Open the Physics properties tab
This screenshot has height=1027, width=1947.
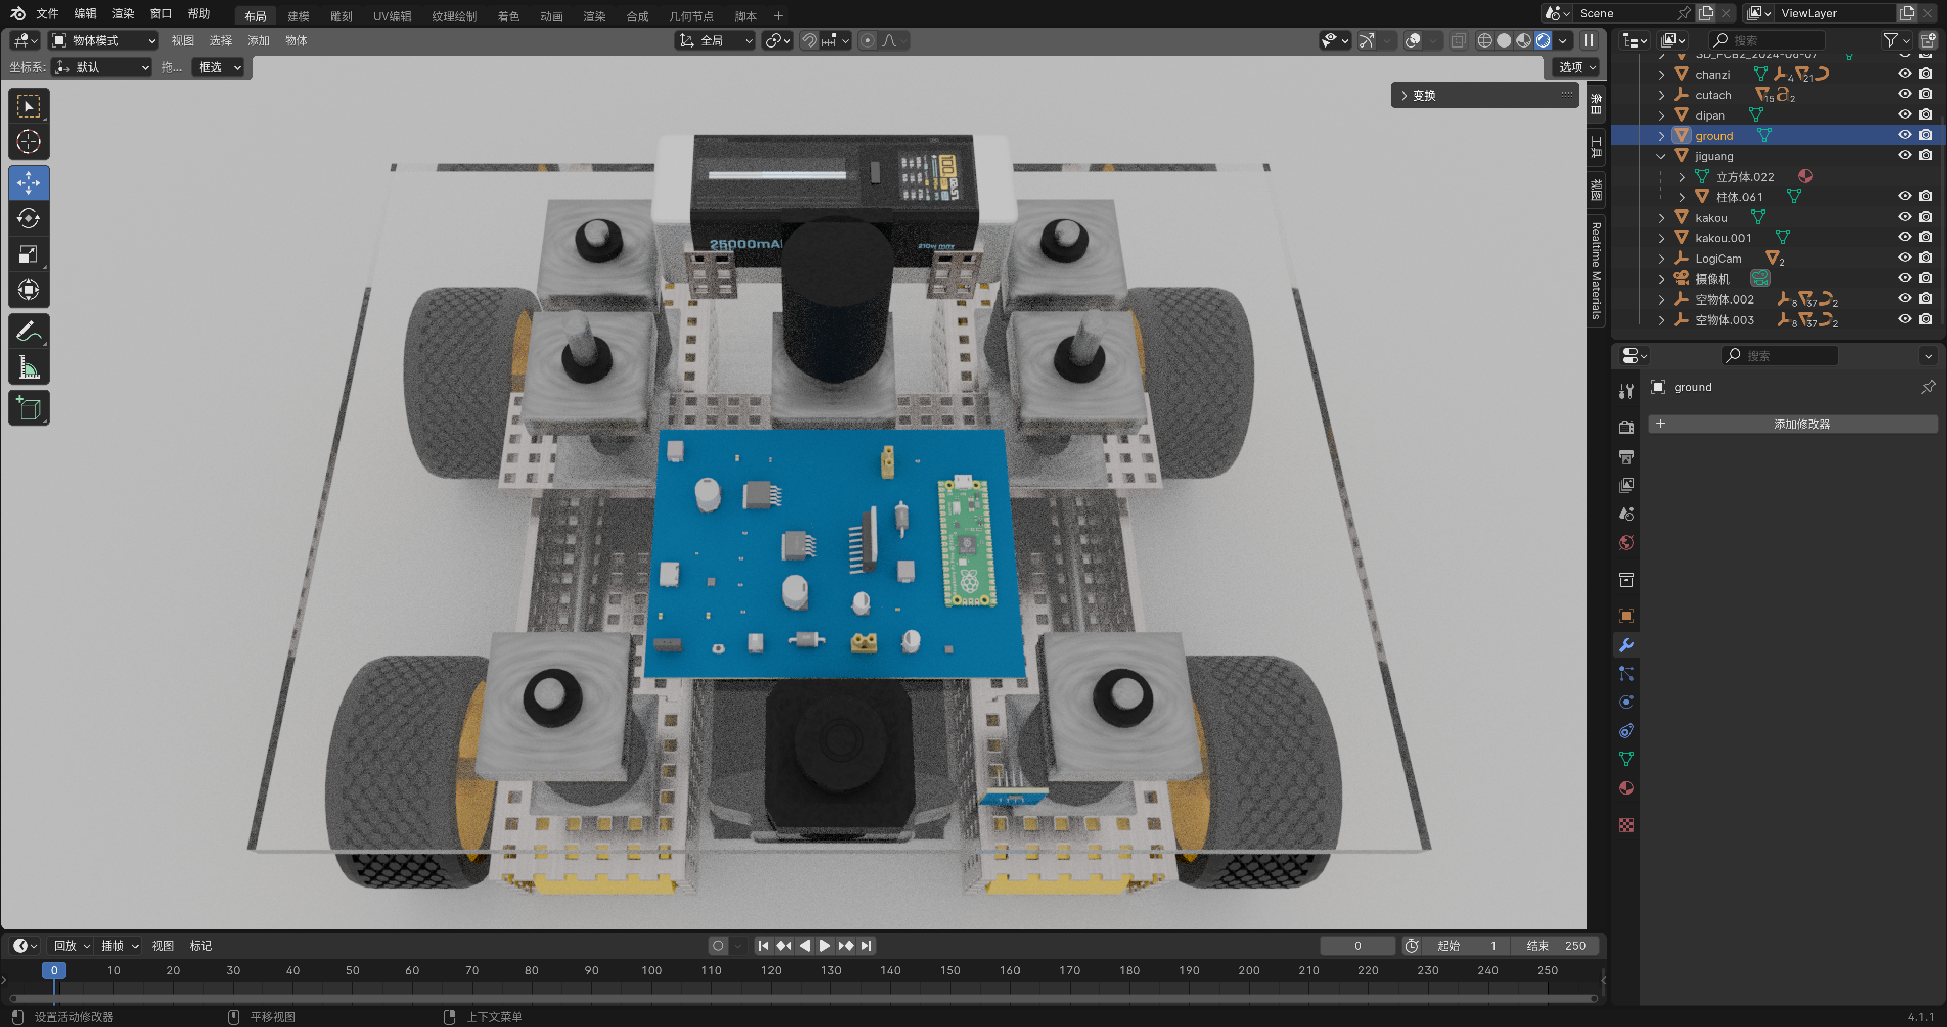(1626, 702)
